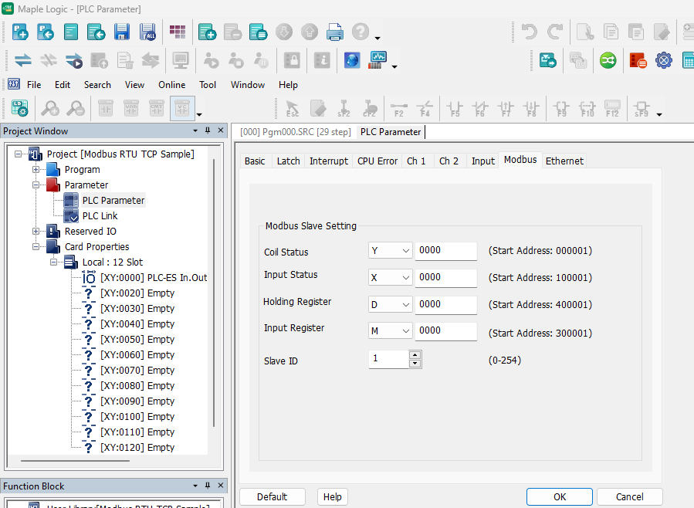
Task: Click the open program icon with arrow
Action: click(x=96, y=32)
